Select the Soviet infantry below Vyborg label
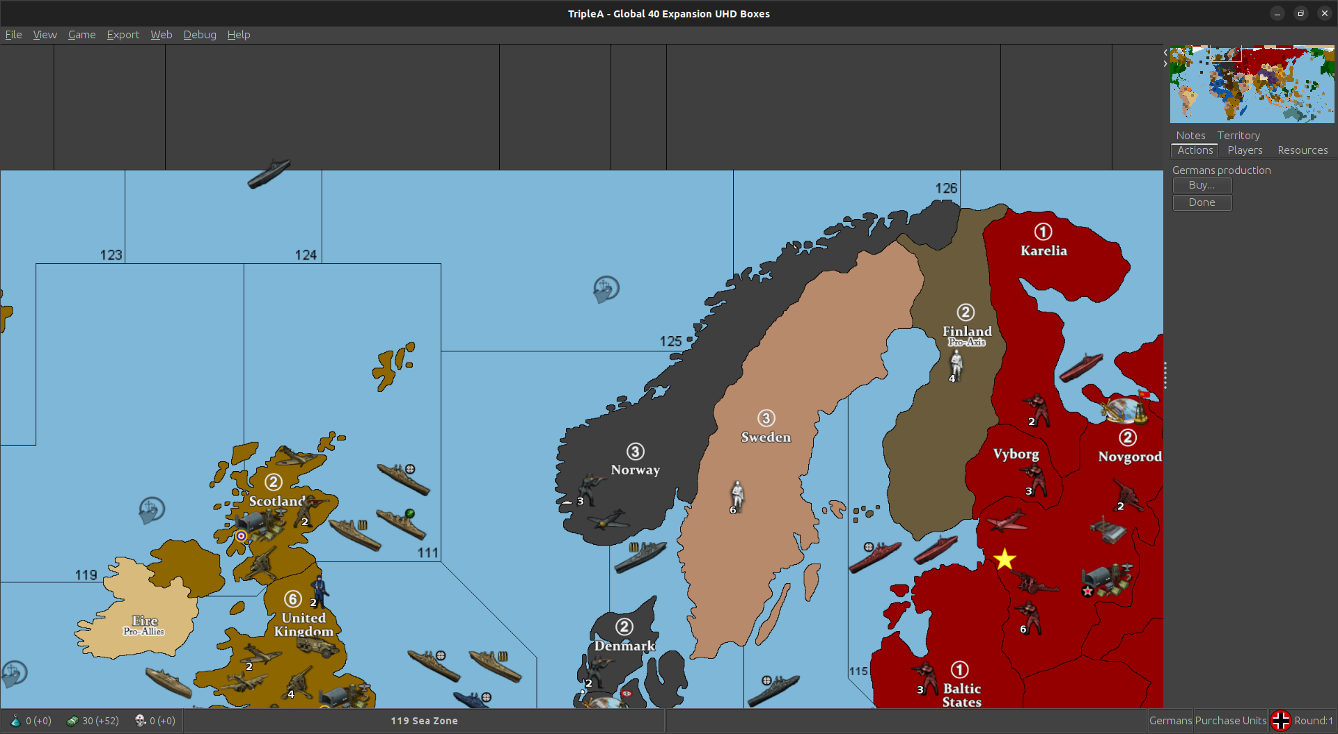 1034,480
